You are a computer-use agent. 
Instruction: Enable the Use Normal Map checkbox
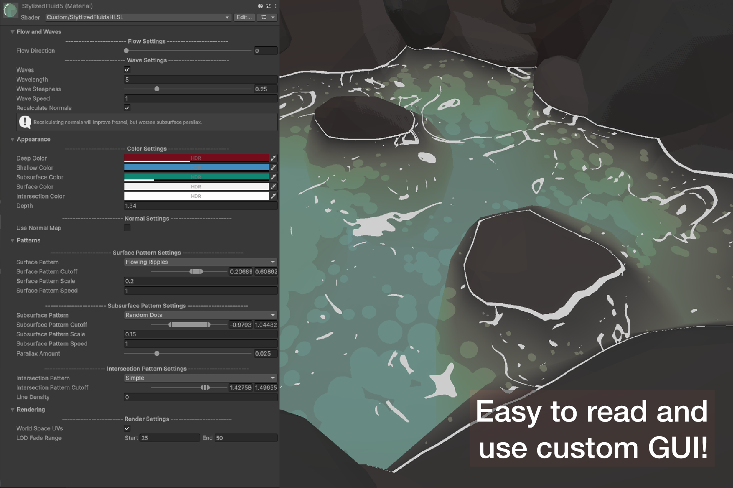127,228
